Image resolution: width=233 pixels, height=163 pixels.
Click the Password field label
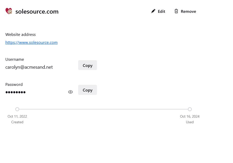[x=14, y=85]
